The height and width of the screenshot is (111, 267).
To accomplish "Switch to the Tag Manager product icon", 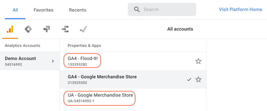I will (28, 29).
